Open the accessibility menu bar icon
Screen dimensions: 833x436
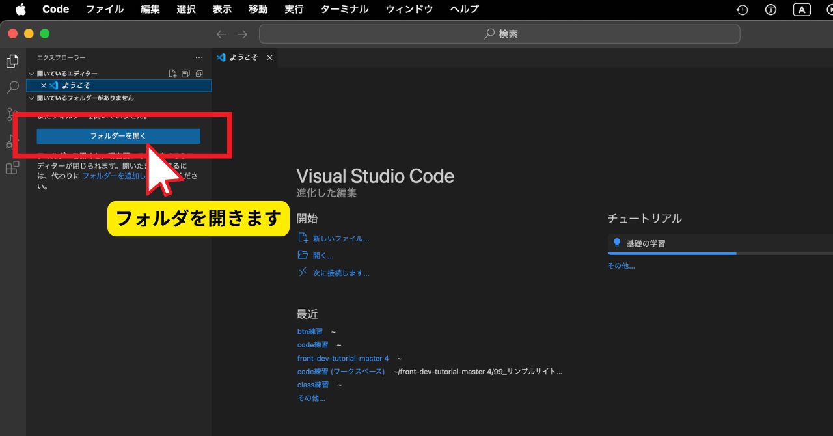point(771,9)
